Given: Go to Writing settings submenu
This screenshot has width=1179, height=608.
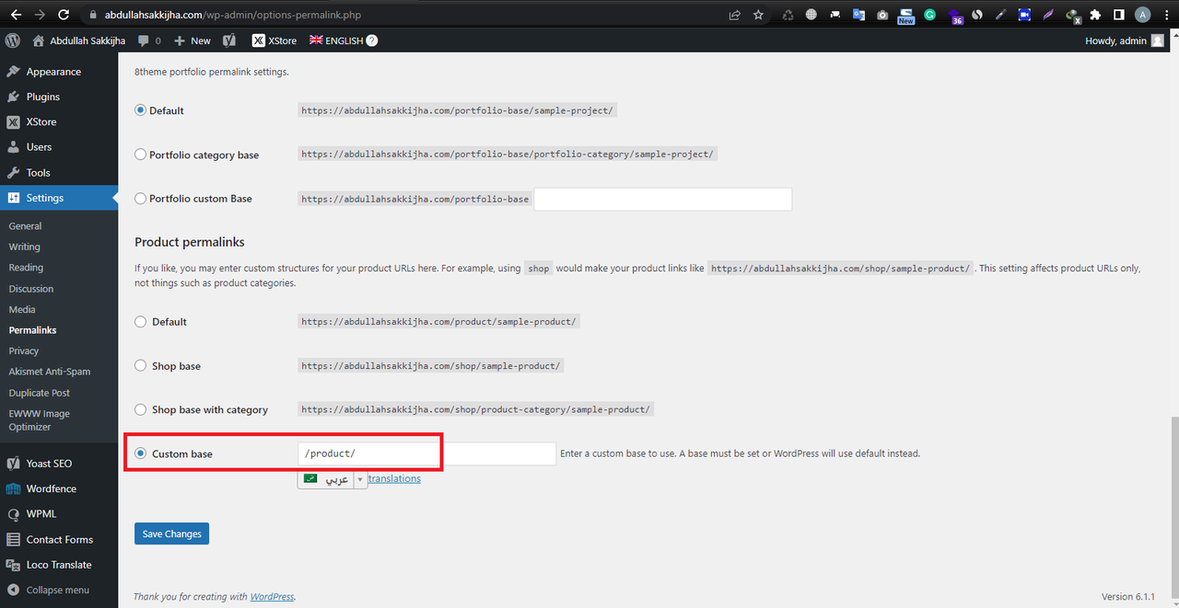Looking at the screenshot, I should tap(24, 247).
